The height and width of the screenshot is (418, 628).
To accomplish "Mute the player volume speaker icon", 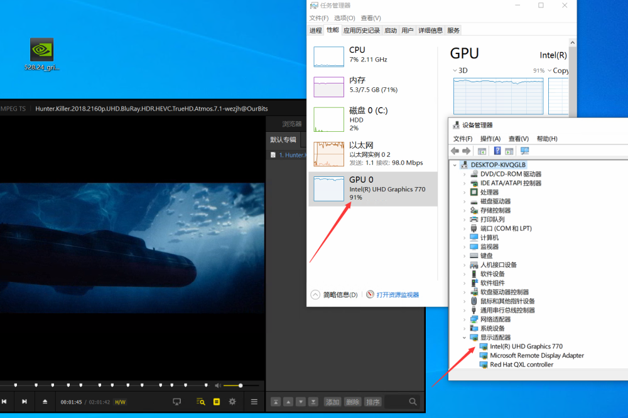I will point(217,385).
